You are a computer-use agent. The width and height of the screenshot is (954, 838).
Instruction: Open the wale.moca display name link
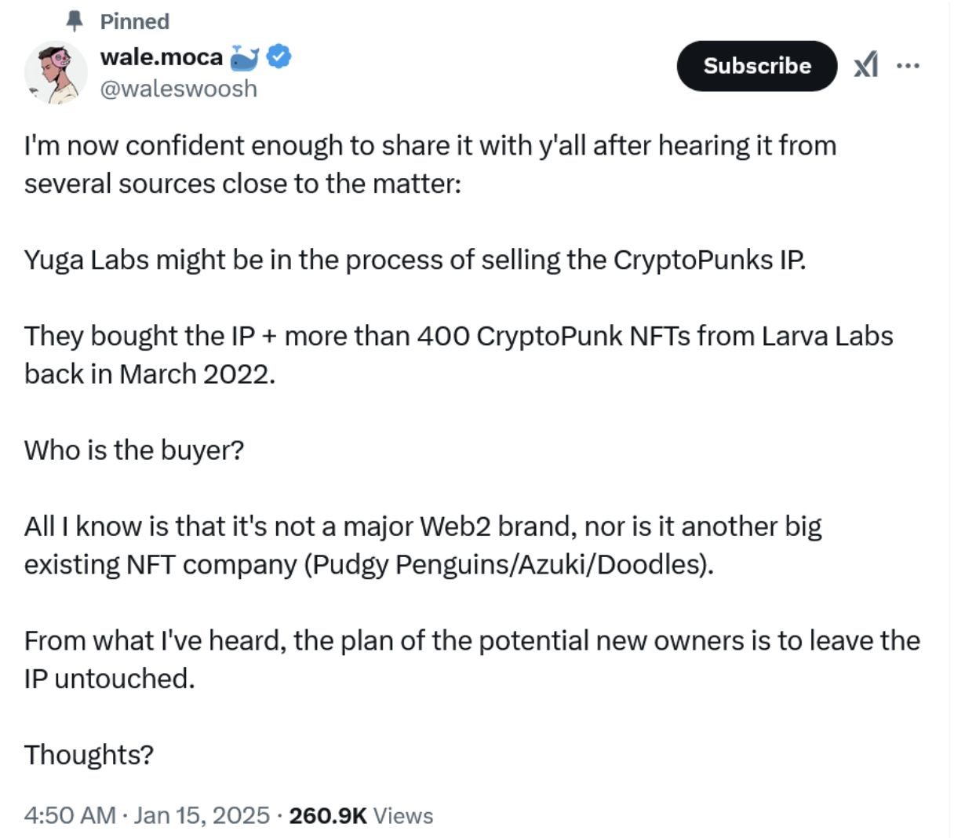pos(162,56)
